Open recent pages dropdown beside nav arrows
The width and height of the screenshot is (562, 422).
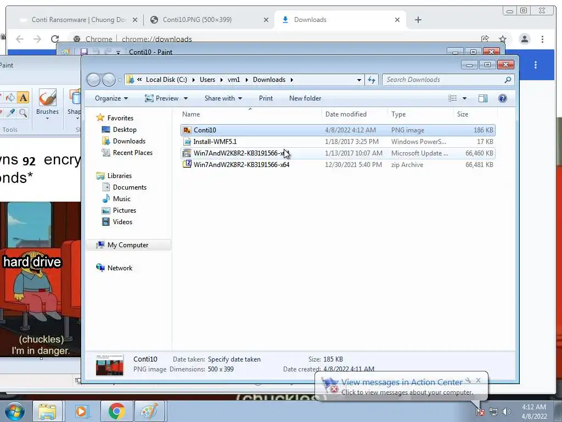pos(119,80)
